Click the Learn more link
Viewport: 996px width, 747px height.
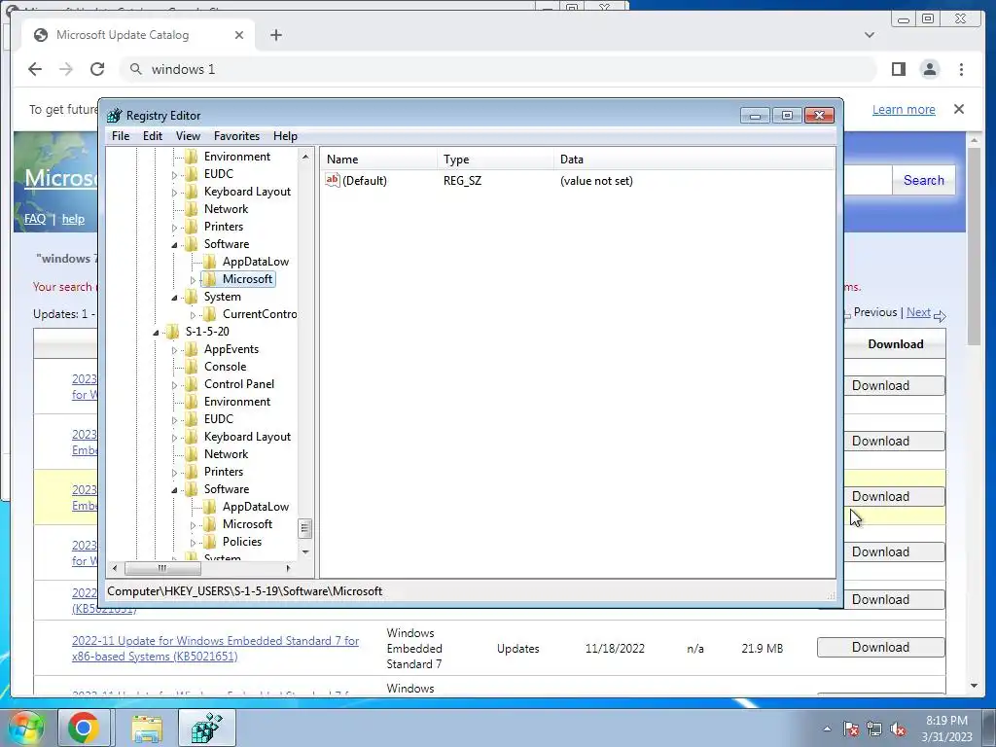(x=904, y=109)
